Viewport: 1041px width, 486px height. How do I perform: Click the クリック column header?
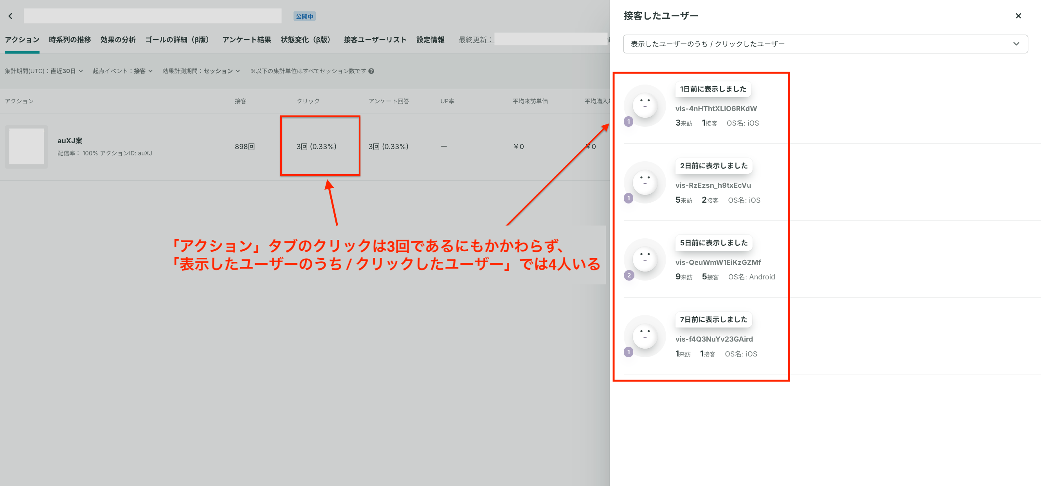pyautogui.click(x=308, y=101)
